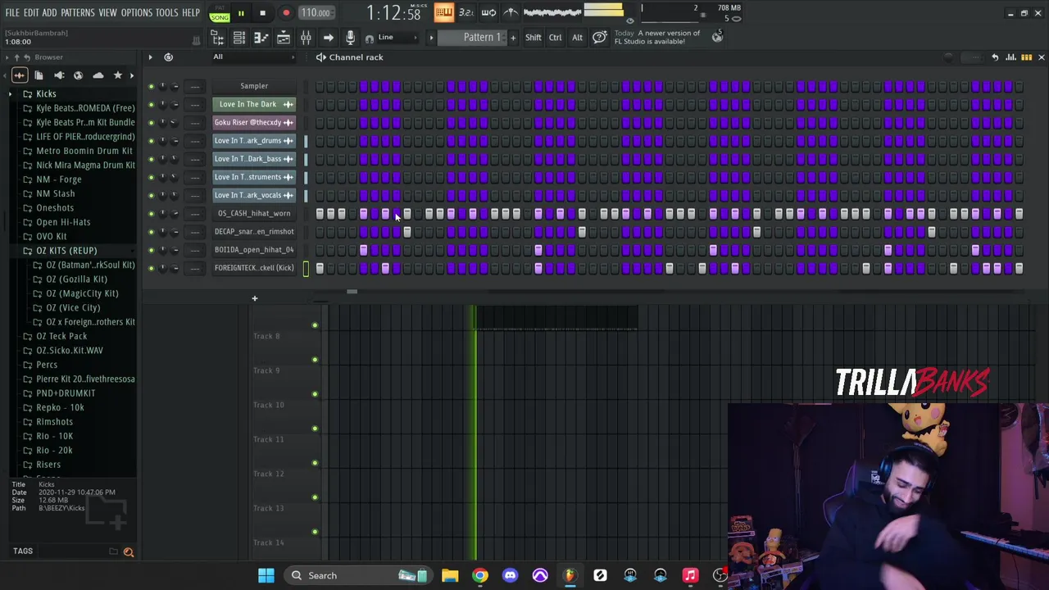Select the cloud tab in Browser
The height and width of the screenshot is (590, 1049).
click(98, 75)
